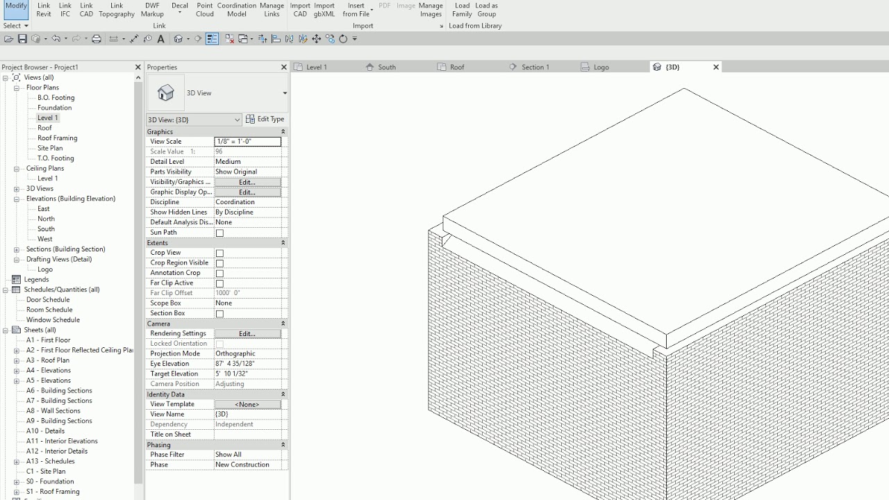Switch to the Section 1 view tab
889x500 pixels.
coord(535,67)
